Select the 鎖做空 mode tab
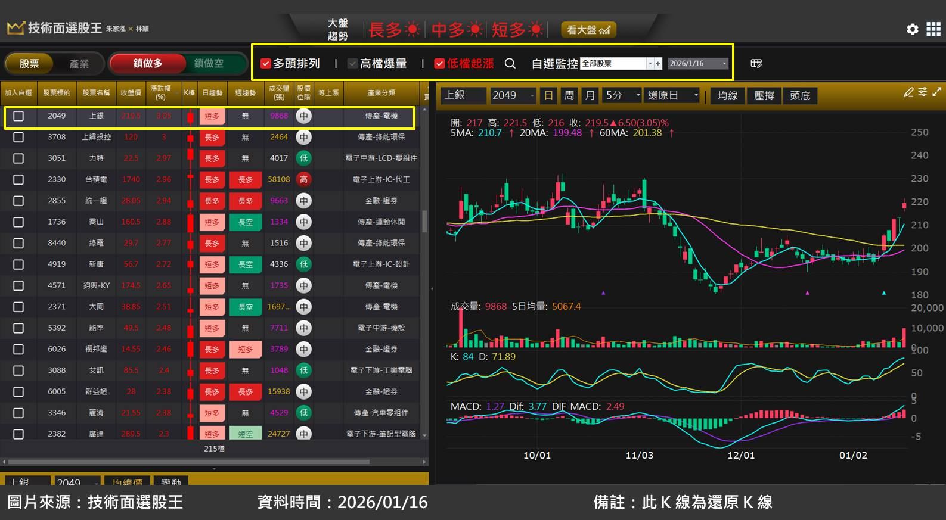Screen dimensions: 946x520 (209, 63)
